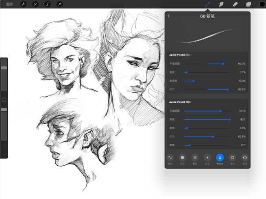Click the tilt 渐变 slider set to 最大
The image size is (266, 199).
coord(230,119)
